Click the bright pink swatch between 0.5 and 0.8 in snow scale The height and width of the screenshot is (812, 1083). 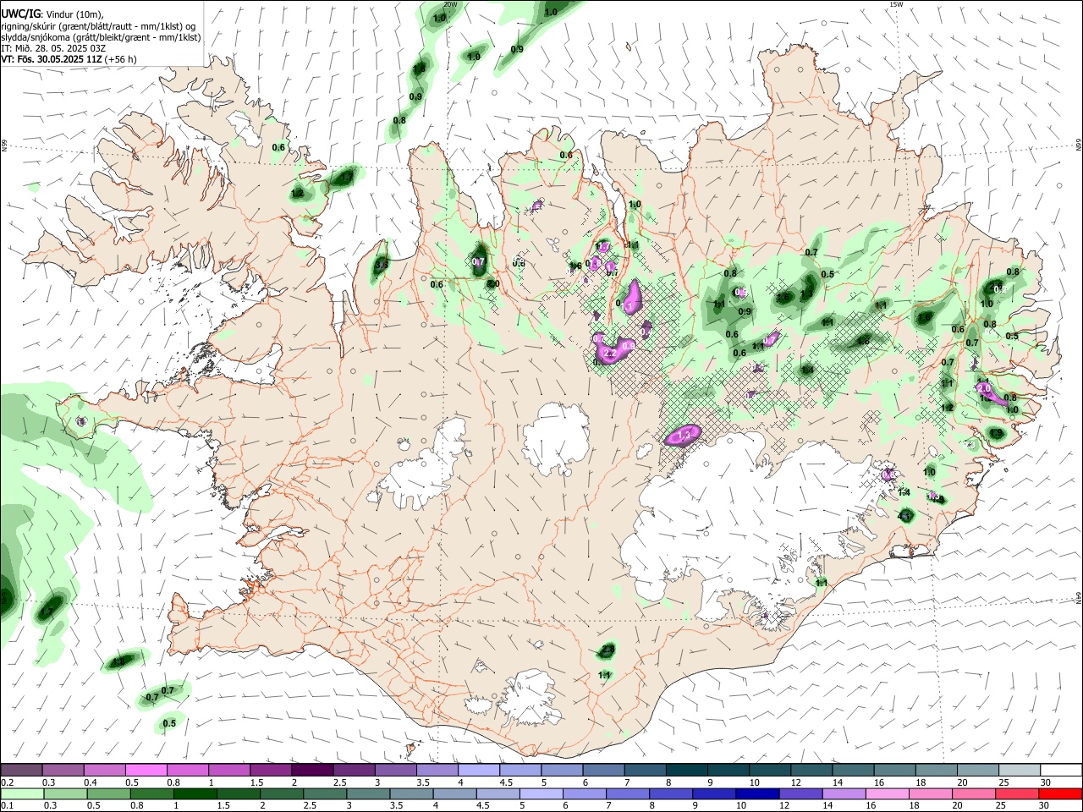point(146,771)
